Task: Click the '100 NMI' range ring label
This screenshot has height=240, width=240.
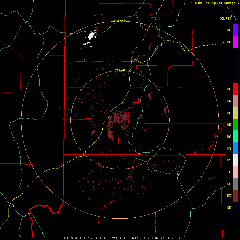Action: click(x=120, y=21)
